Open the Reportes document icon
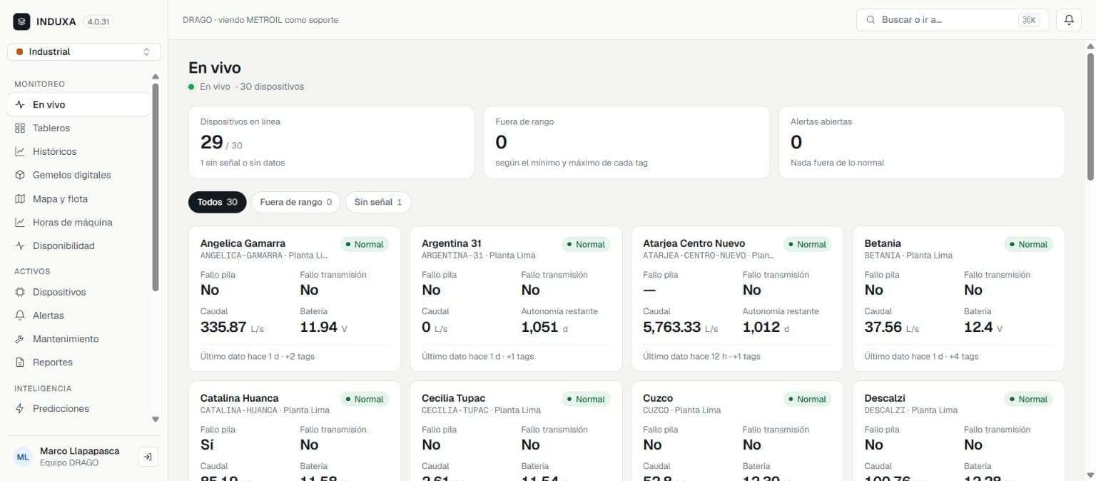The image size is (1096, 481). 20,363
